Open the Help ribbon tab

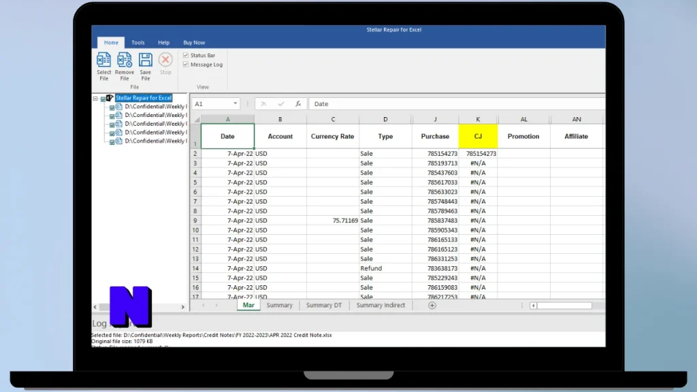[163, 43]
